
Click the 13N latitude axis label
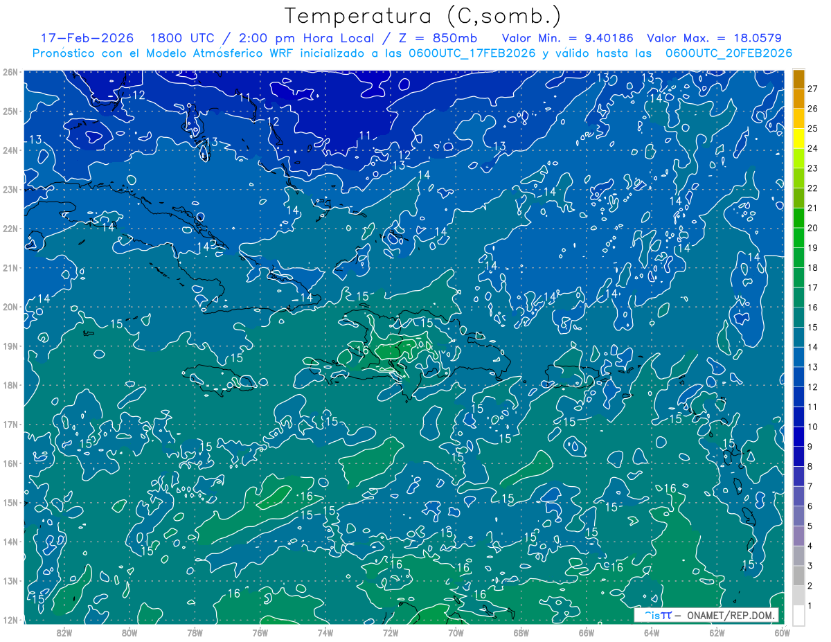tap(10, 581)
